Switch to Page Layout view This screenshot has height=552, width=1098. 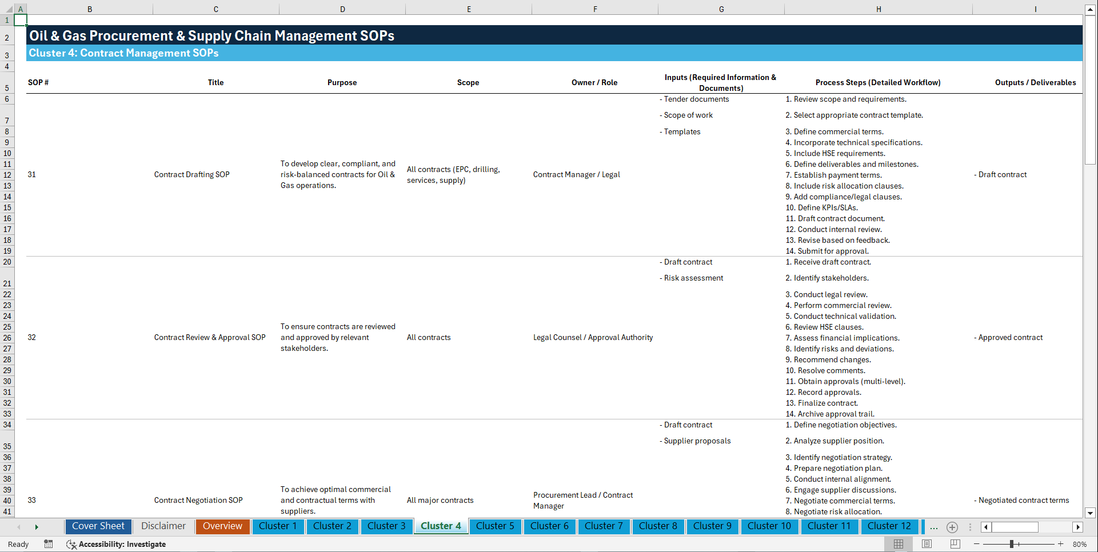pyautogui.click(x=927, y=544)
